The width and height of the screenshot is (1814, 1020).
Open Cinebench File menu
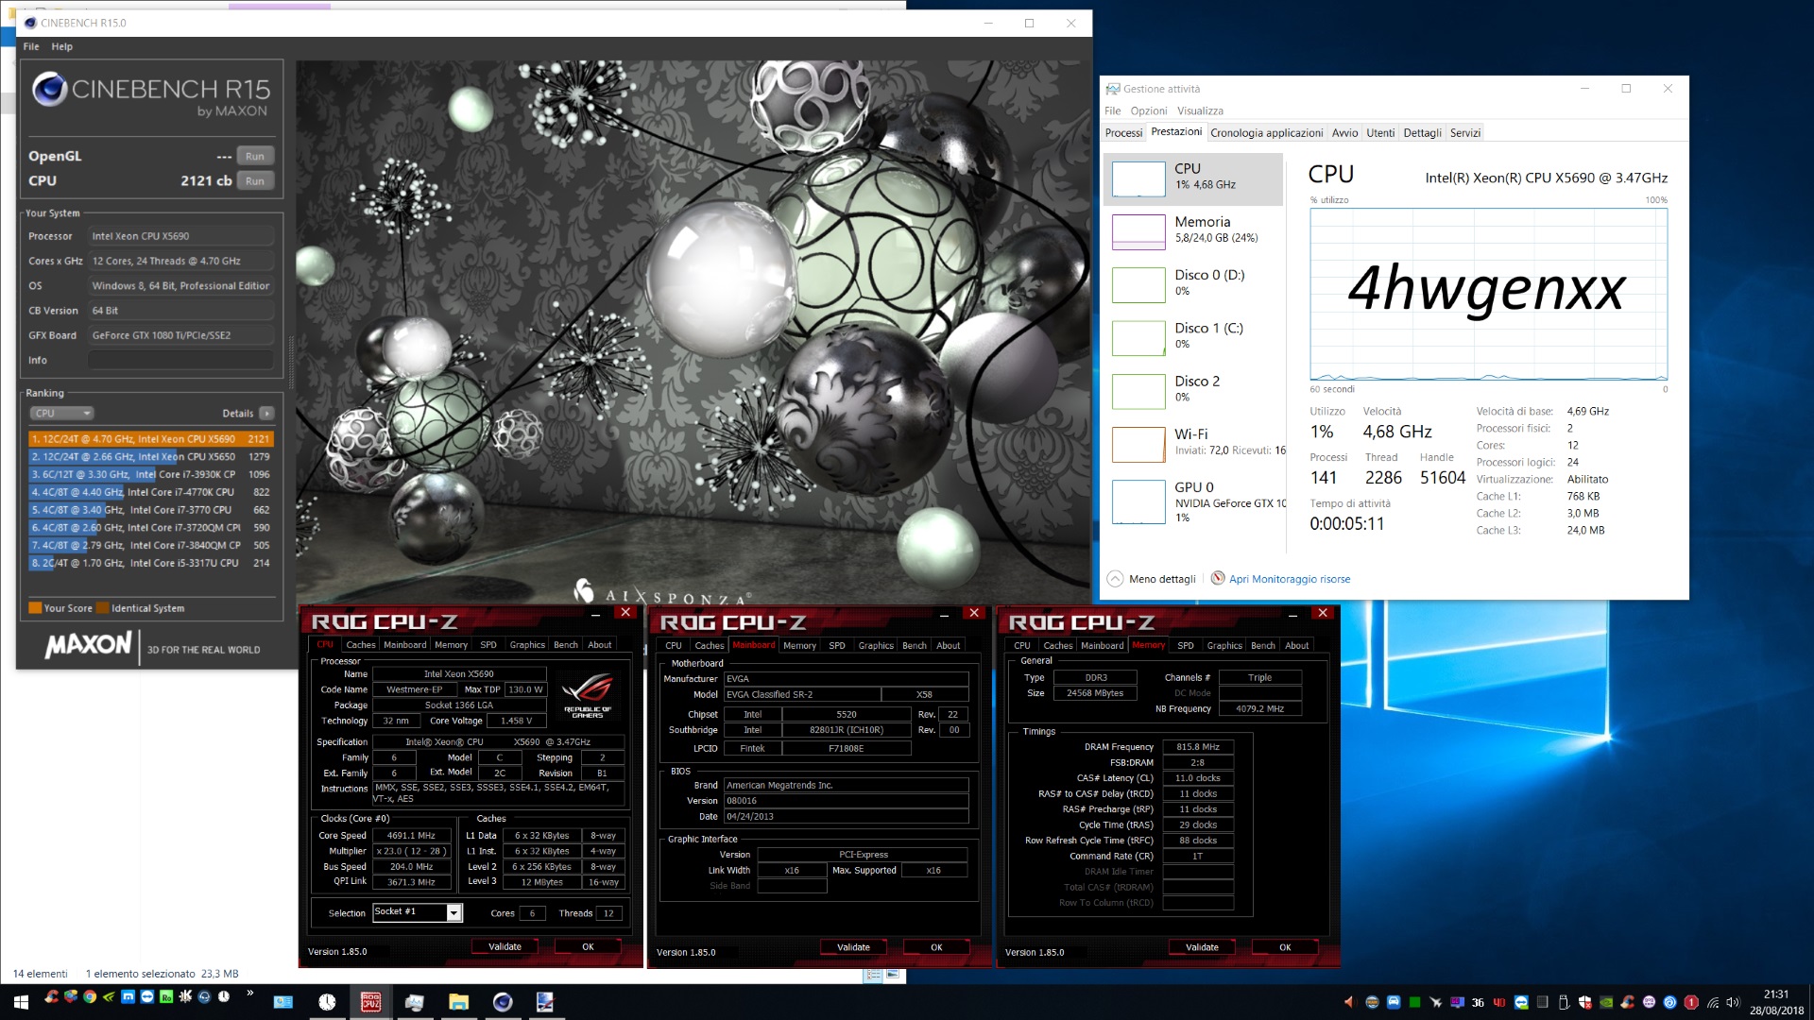(31, 46)
